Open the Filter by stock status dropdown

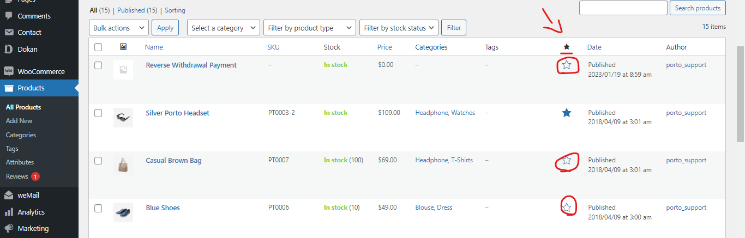[x=399, y=28]
